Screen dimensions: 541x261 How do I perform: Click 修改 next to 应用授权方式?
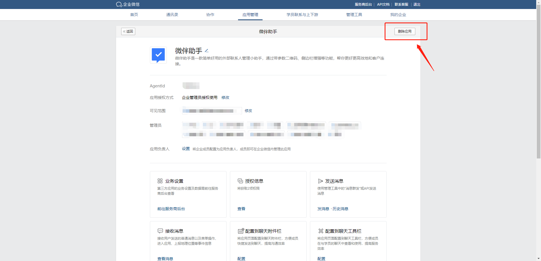coord(225,97)
